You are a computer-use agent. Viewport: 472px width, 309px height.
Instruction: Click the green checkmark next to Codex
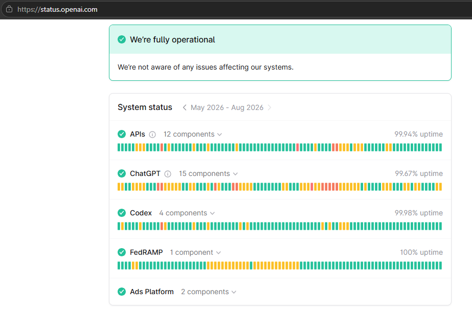point(122,213)
